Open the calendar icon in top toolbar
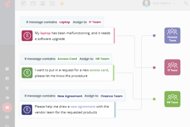 click(x=23, y=3)
